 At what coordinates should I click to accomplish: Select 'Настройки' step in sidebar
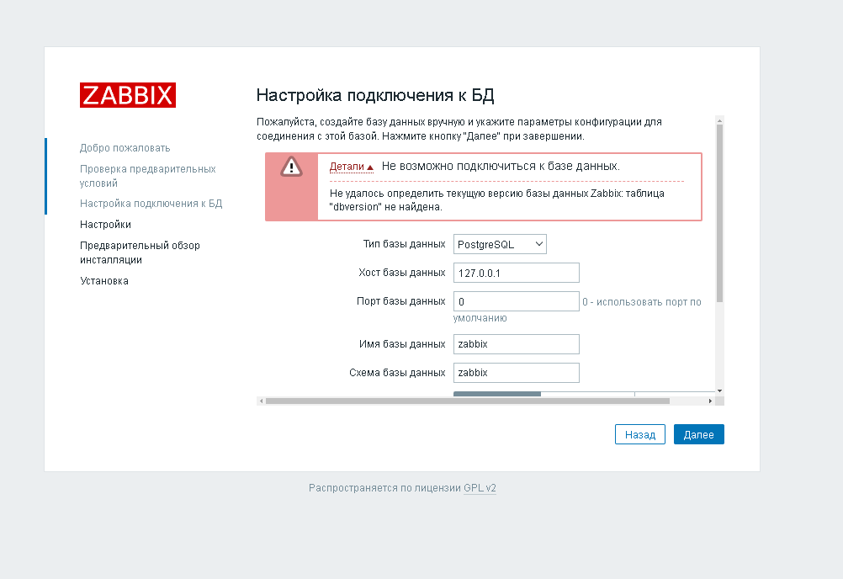pos(105,225)
